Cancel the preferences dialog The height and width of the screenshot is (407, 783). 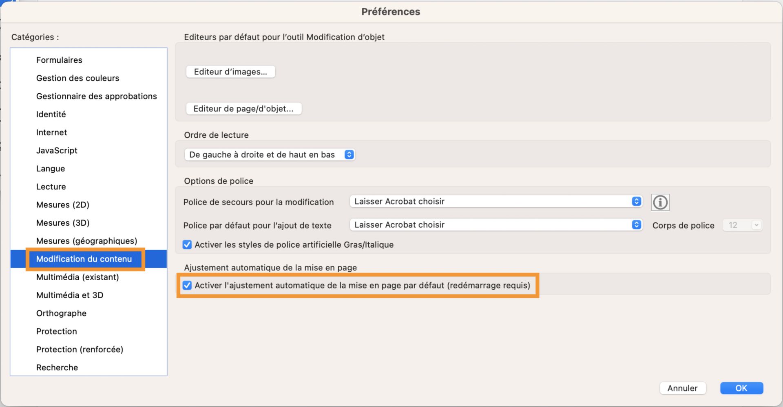[683, 388]
